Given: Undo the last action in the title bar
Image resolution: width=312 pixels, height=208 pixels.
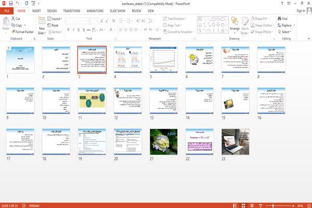Looking at the screenshot, I should (x=18, y=4).
